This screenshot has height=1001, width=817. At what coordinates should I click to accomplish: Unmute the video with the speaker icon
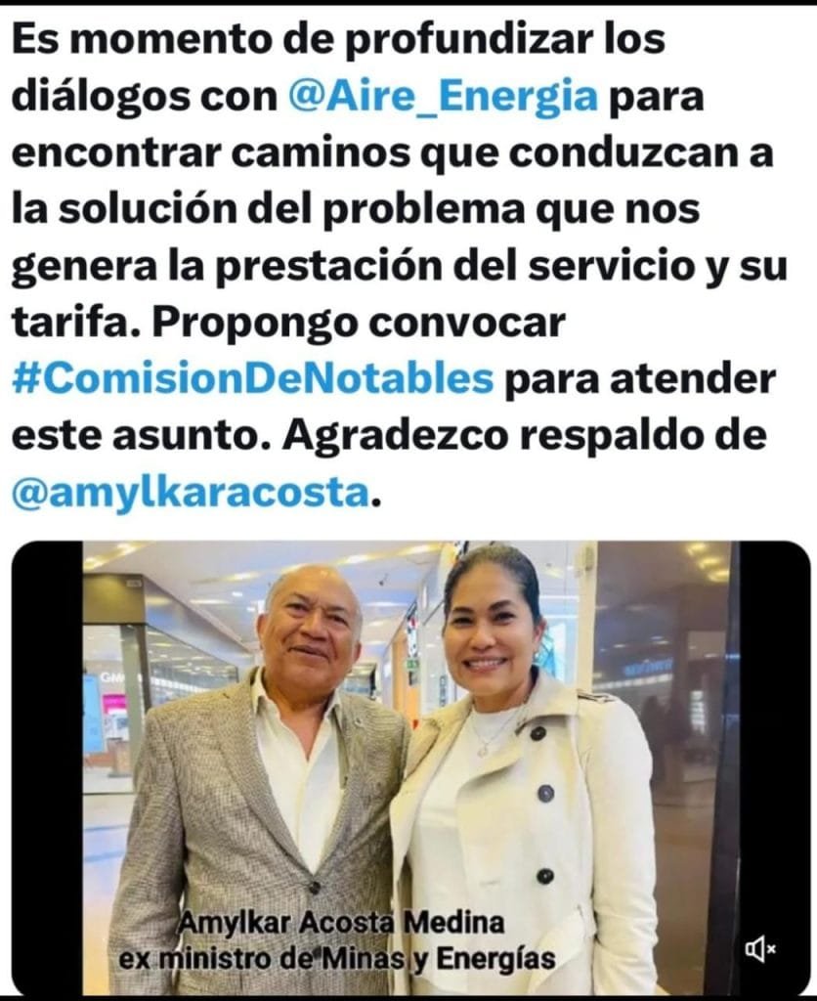click(760, 950)
